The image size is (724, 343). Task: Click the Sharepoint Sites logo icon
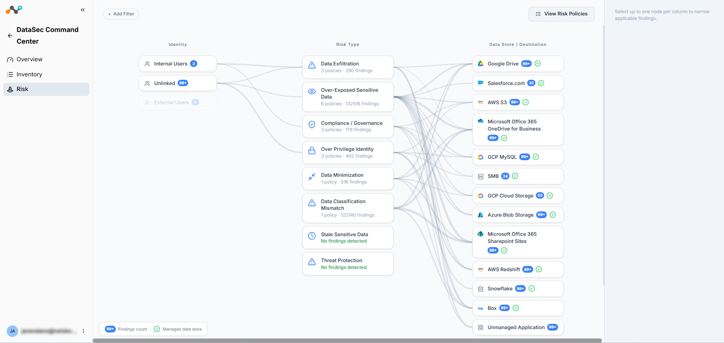[x=480, y=234]
